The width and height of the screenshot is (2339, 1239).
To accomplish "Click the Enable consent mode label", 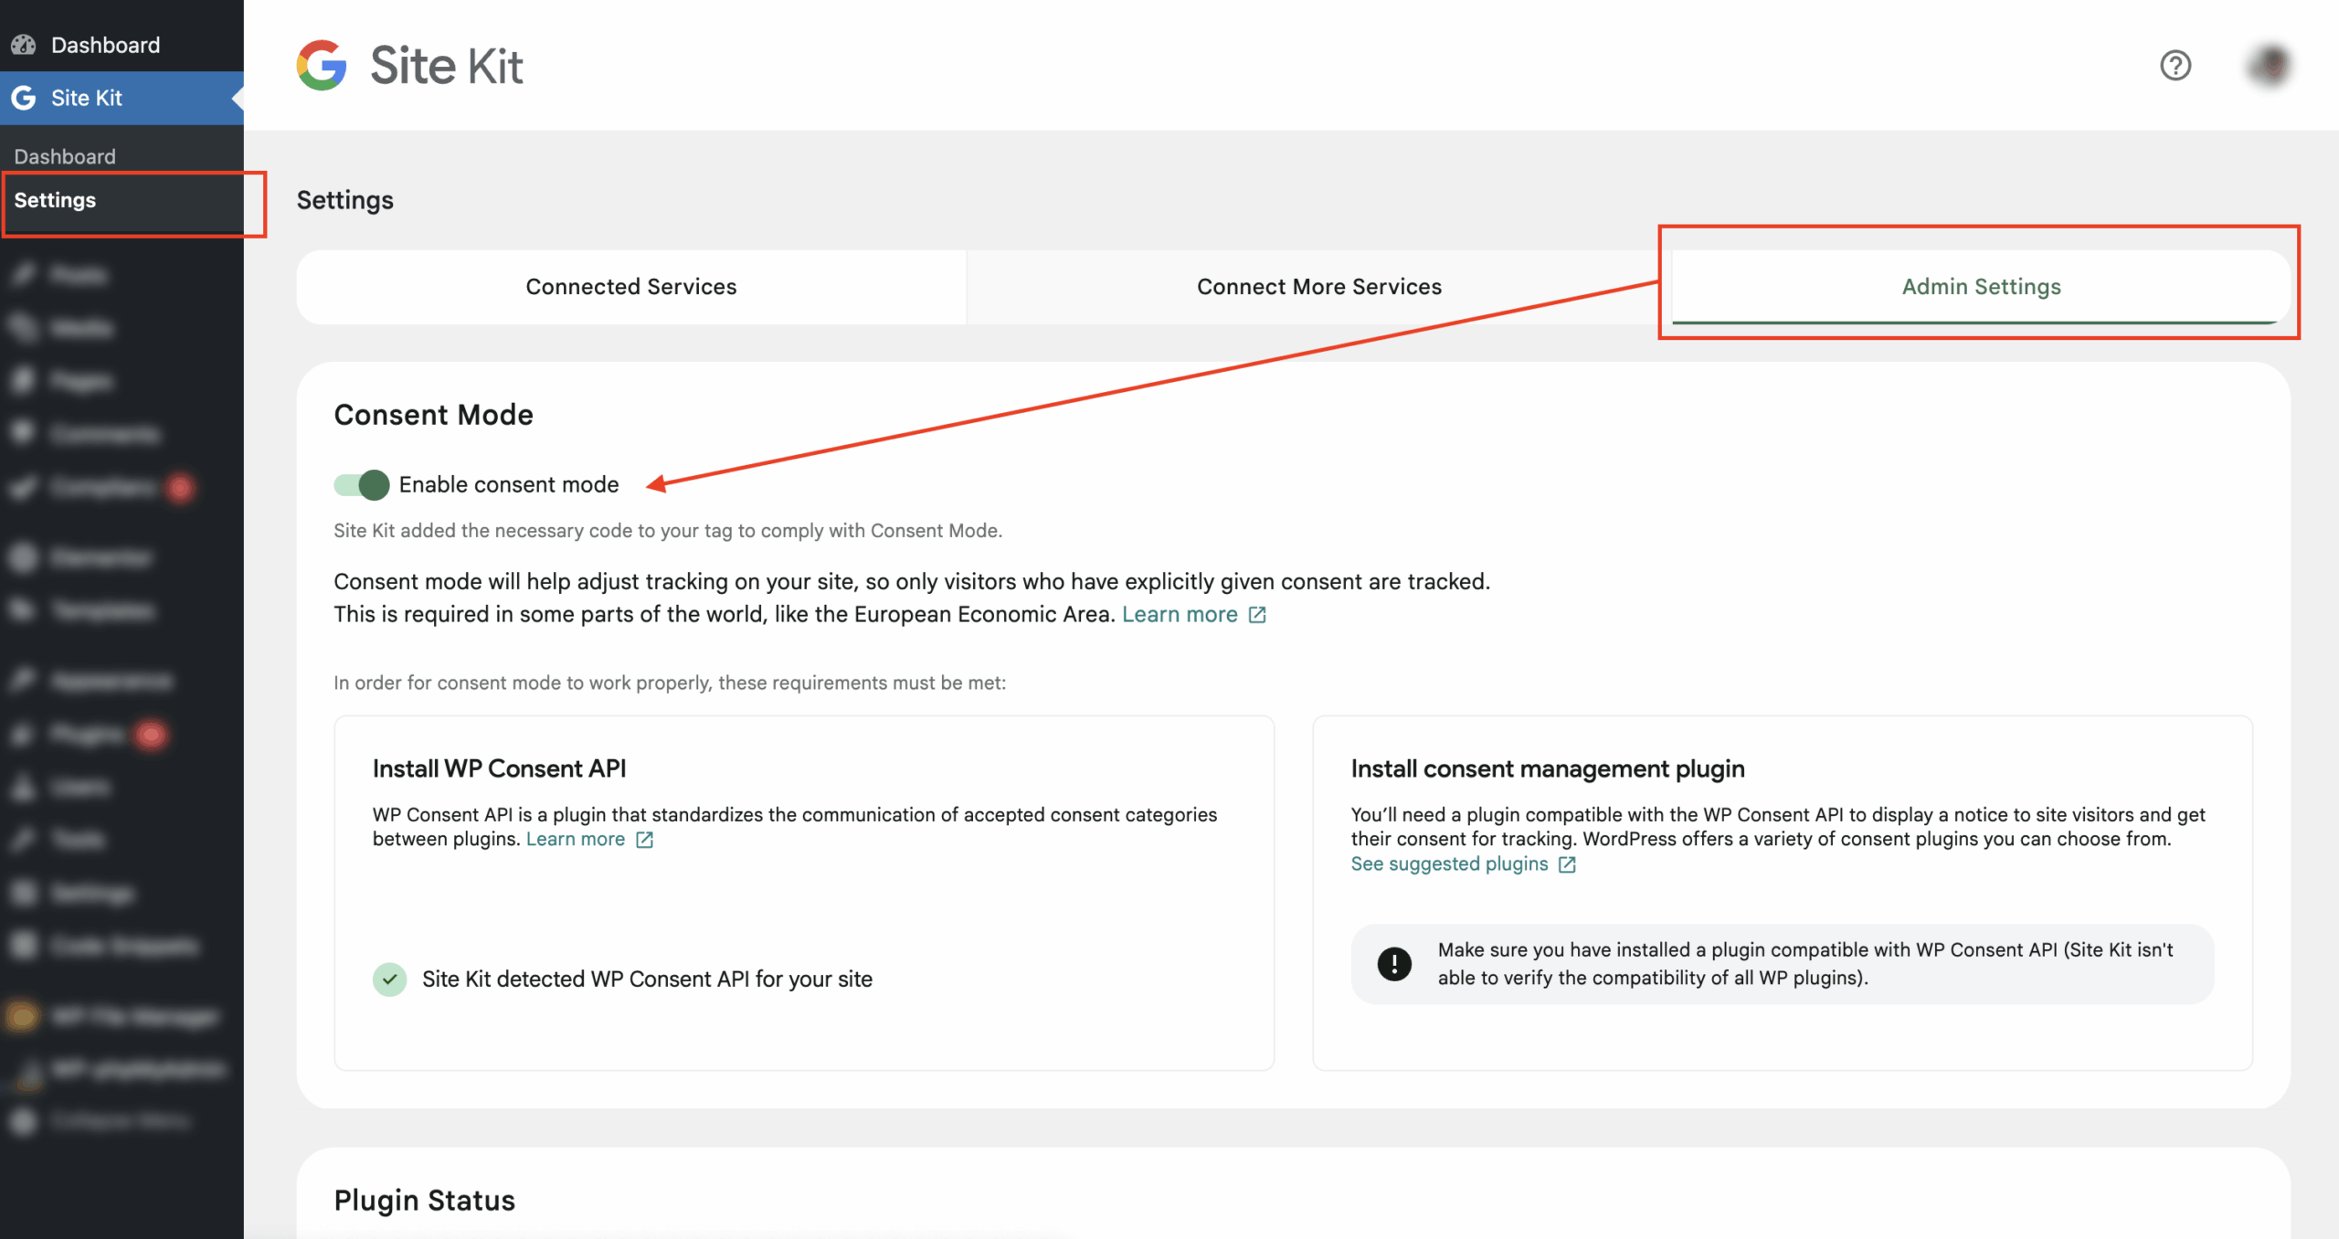I will coord(509,485).
